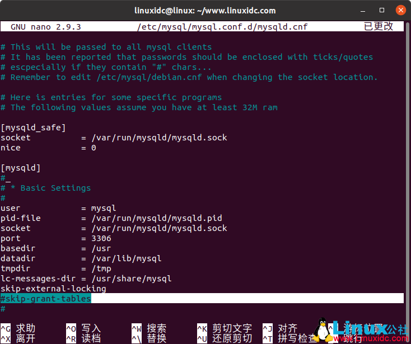The image size is (411, 344).
Task: Click the 'This will be passed' comment line
Action: pos(106,47)
